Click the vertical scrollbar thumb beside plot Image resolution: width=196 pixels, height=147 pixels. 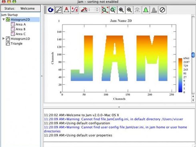[193, 55]
